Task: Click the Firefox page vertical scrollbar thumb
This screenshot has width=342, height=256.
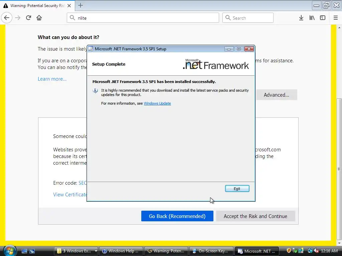Action: point(339,169)
